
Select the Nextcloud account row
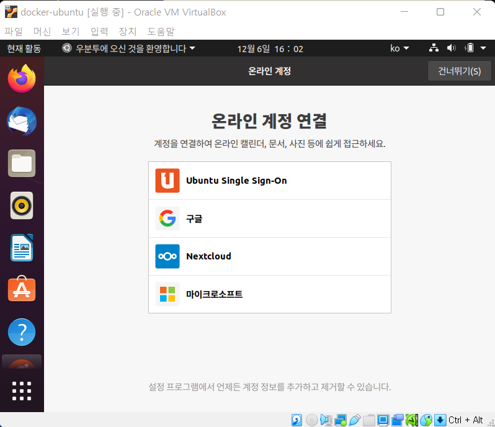270,256
